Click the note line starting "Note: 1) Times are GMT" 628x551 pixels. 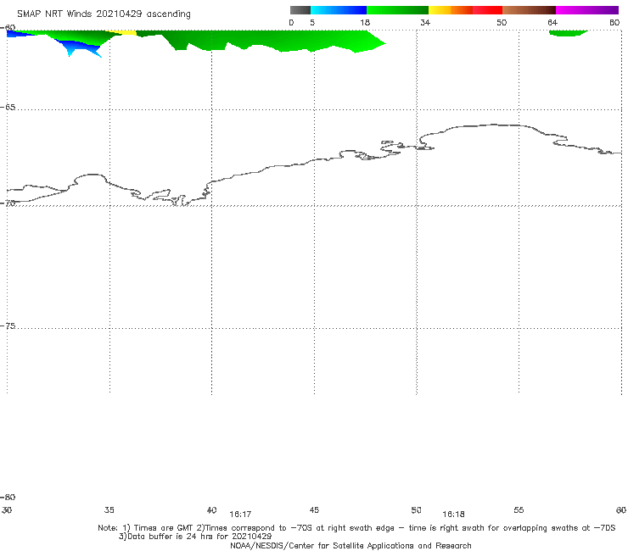click(356, 528)
